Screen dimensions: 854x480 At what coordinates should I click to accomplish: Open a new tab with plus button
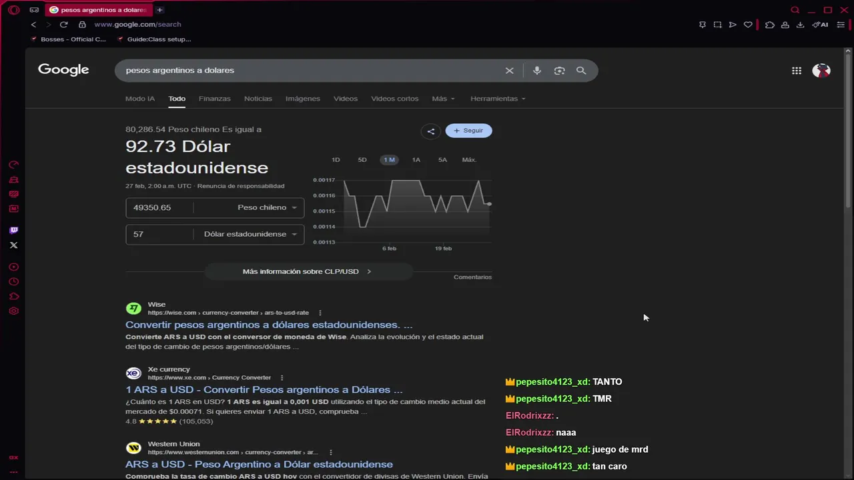[x=159, y=10]
